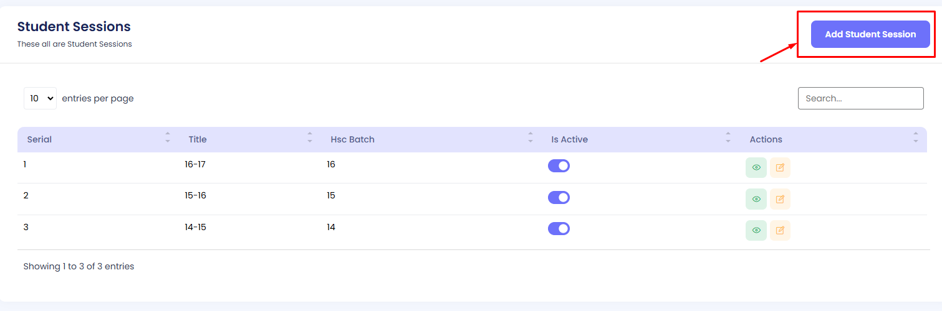942x311 pixels.
Task: Sort table by Serial column arrows
Action: click(x=167, y=137)
